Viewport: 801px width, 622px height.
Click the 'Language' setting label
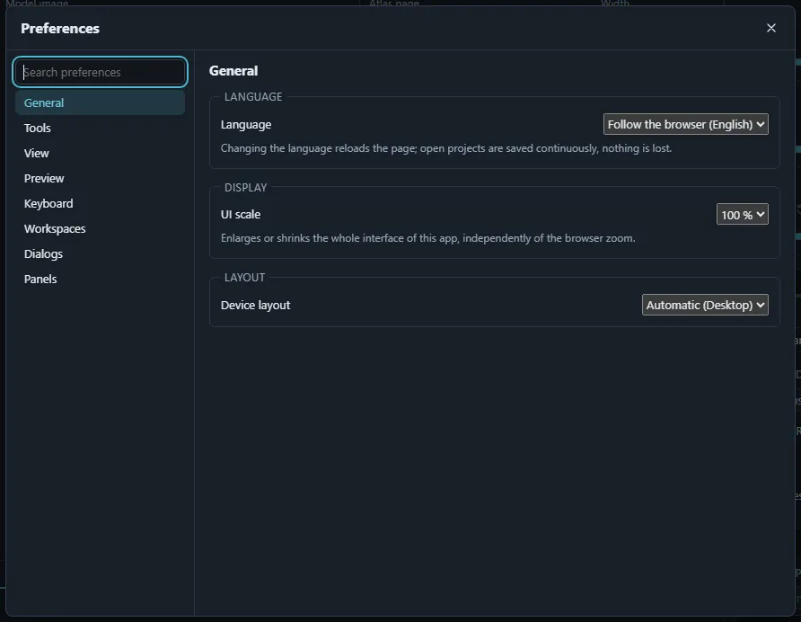tap(246, 125)
